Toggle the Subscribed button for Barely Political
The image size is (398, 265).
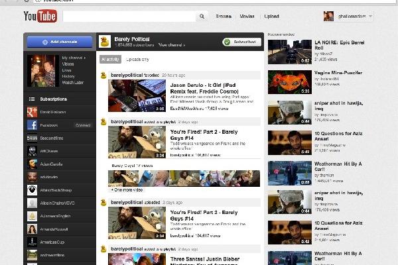(239, 42)
